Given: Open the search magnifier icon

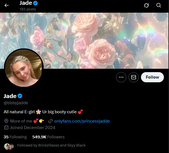Looking at the screenshot, I should click(159, 5).
